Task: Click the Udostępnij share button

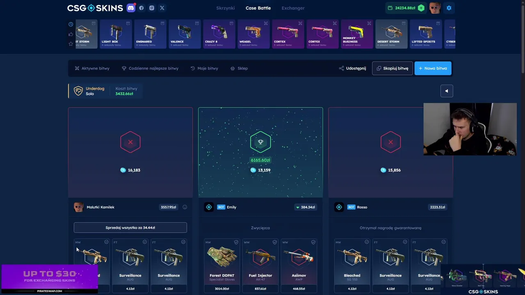Action: pyautogui.click(x=352, y=68)
